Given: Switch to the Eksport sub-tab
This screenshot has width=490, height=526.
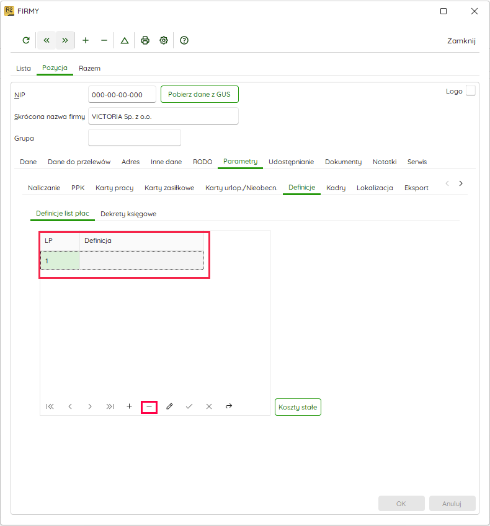Looking at the screenshot, I should pyautogui.click(x=416, y=188).
